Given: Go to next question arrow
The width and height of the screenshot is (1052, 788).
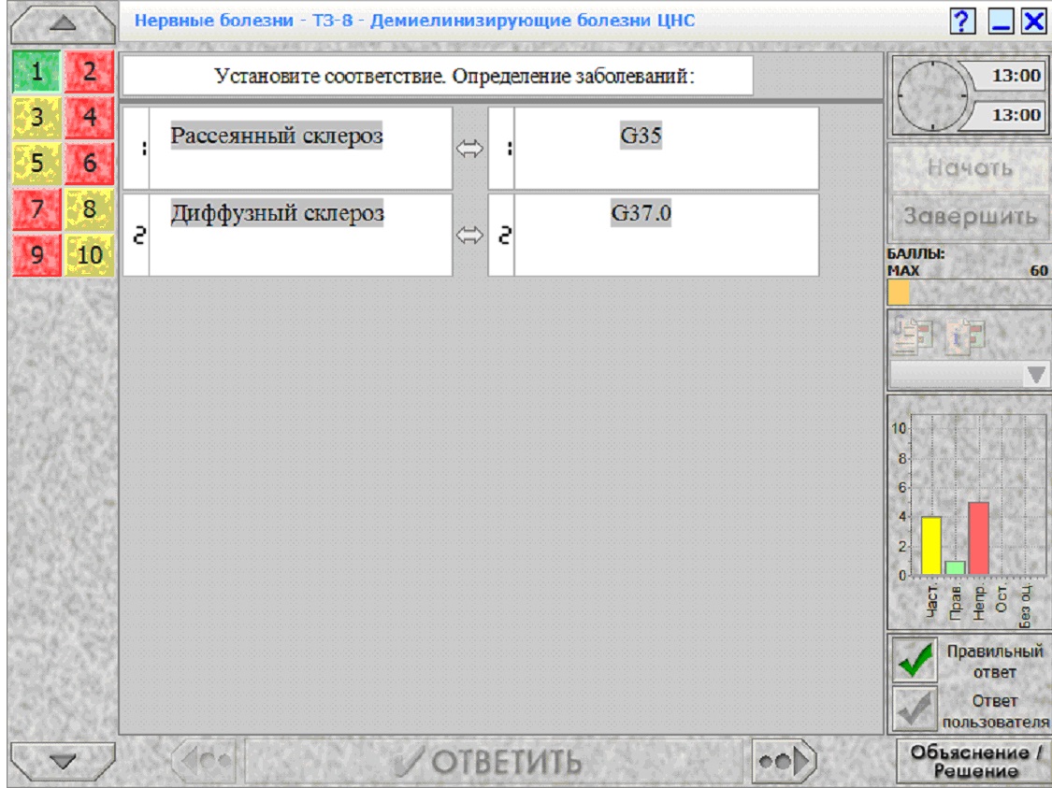Looking at the screenshot, I should pyautogui.click(x=785, y=761).
